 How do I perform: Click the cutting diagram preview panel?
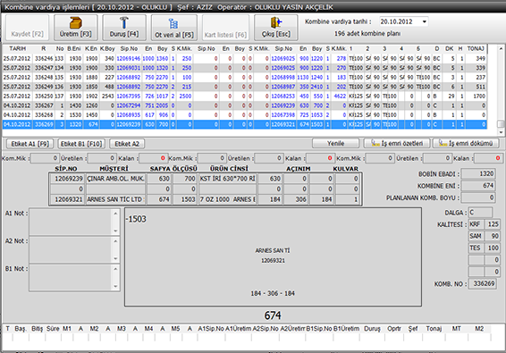pyautogui.click(x=273, y=256)
